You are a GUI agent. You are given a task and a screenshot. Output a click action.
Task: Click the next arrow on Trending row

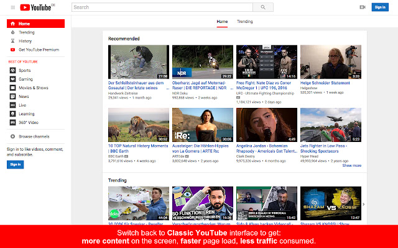point(363,204)
